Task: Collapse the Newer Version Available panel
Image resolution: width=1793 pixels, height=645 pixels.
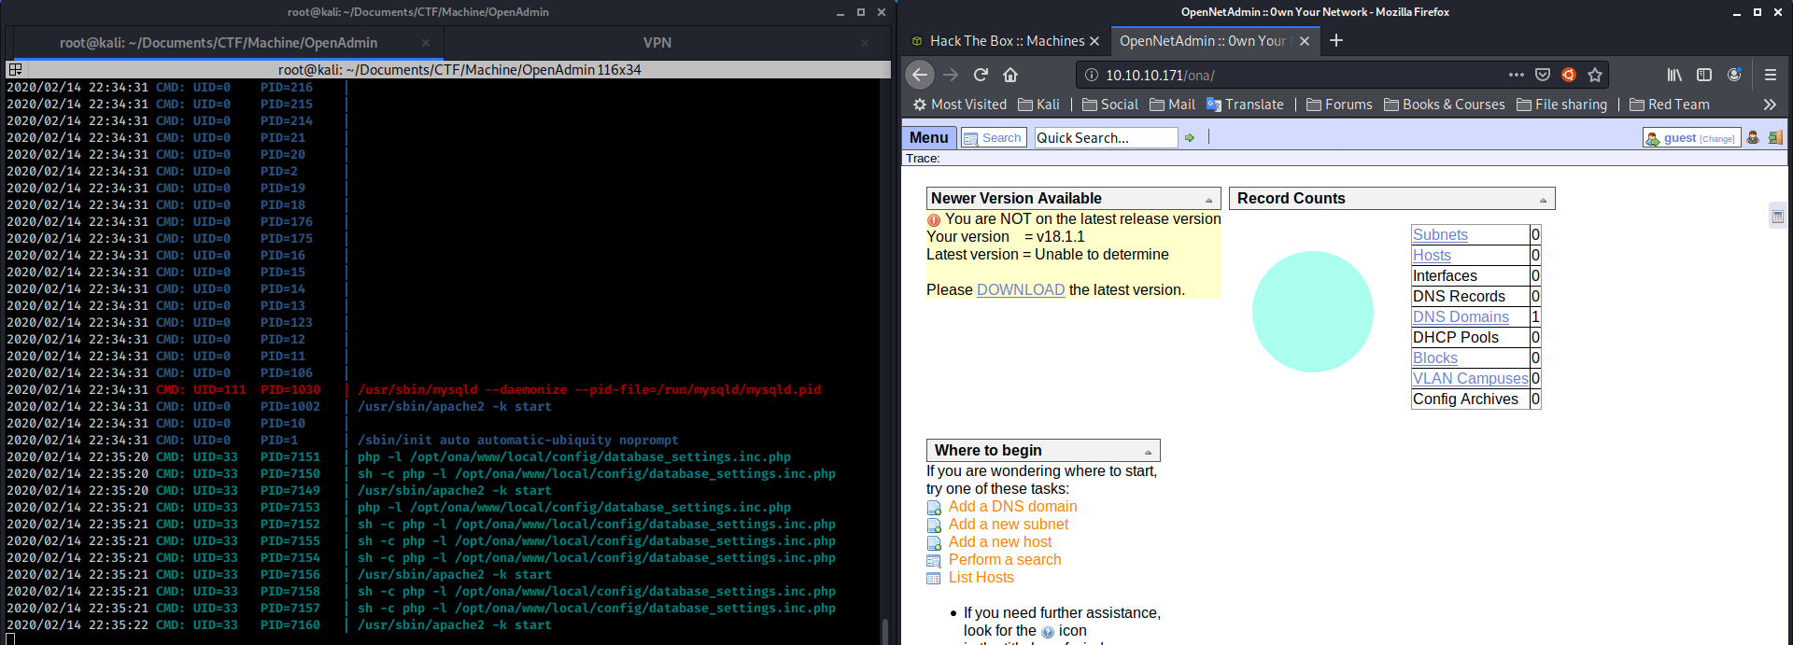Action: 1208,200
